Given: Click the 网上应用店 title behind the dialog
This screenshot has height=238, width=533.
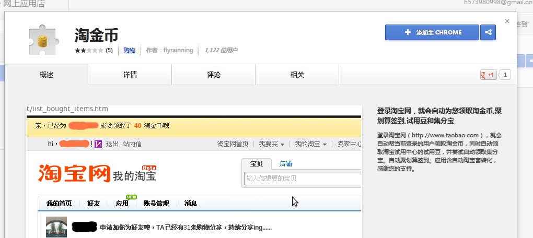Looking at the screenshot, I should point(24,4).
